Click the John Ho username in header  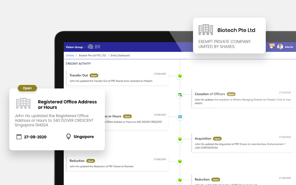click(289, 47)
